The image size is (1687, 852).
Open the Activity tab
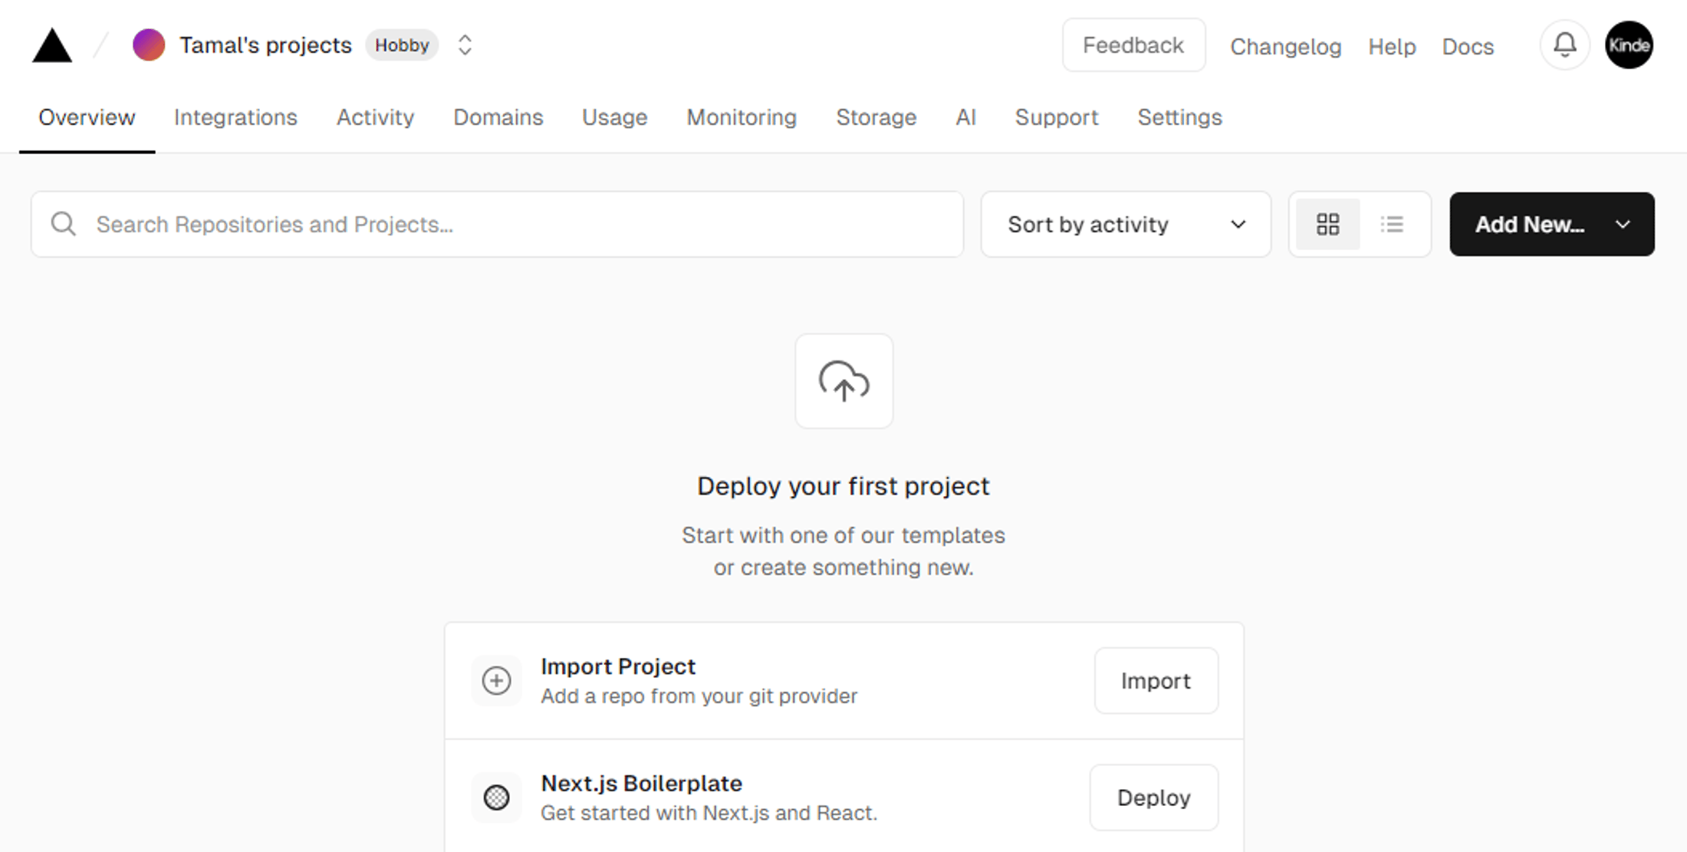point(375,117)
